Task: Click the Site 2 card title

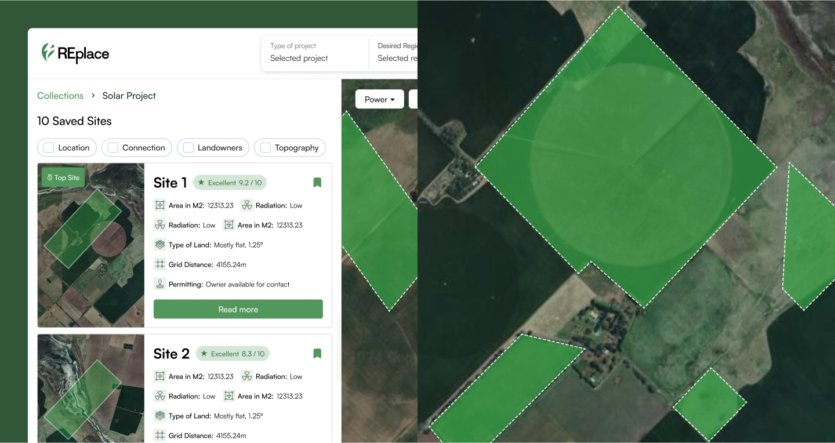Action: point(172,354)
